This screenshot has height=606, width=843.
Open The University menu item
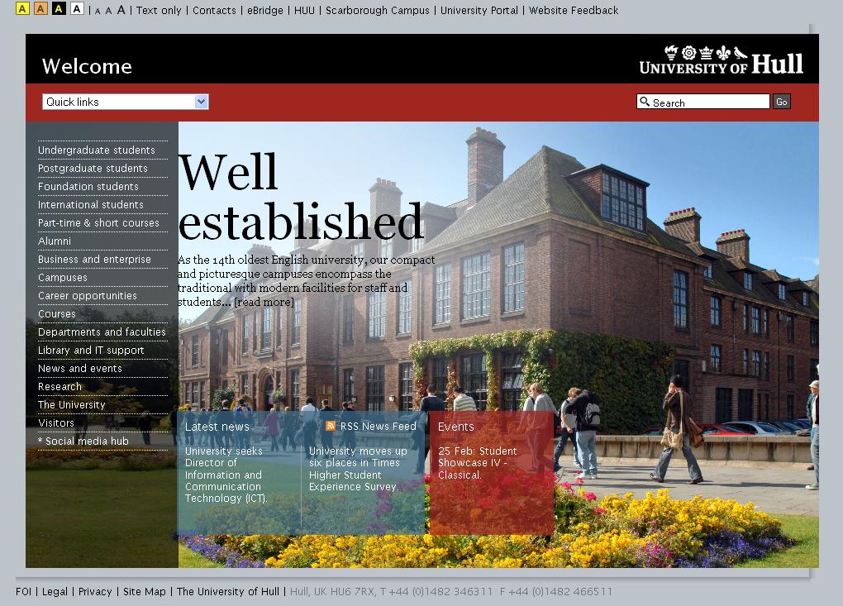coord(72,405)
